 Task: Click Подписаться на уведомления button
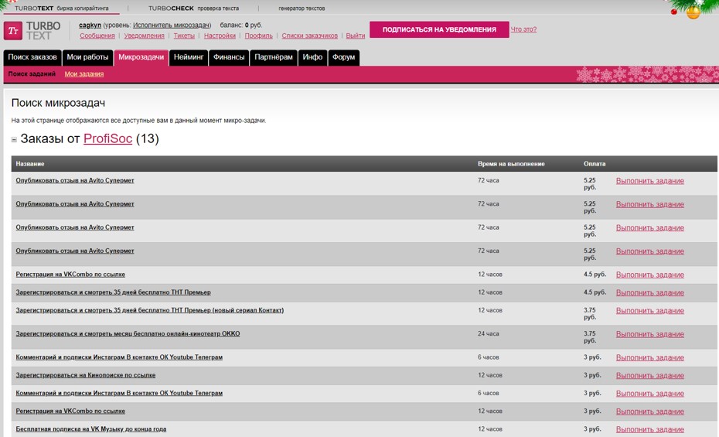439,29
